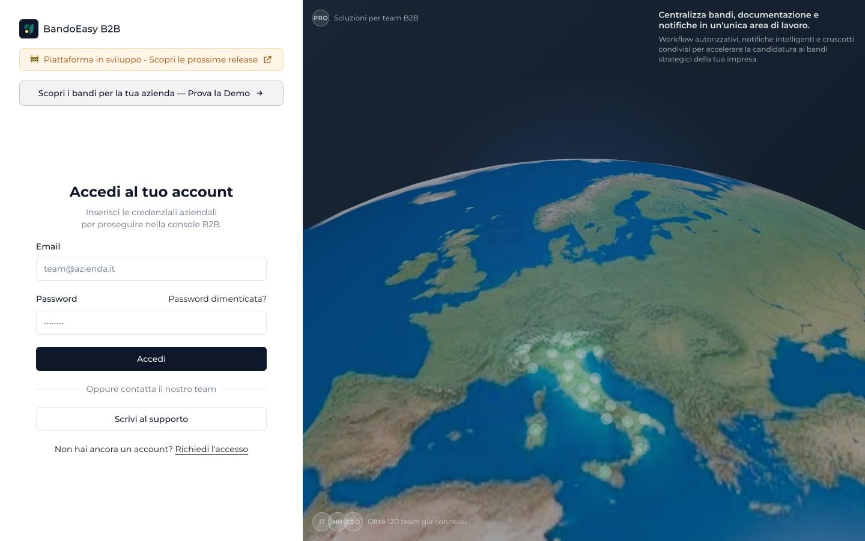
Task: Open 'Scopri i bandi per la tua azienda' demo
Action: 151,93
